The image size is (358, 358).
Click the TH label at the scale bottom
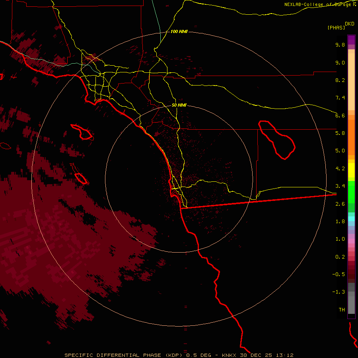[342, 310]
